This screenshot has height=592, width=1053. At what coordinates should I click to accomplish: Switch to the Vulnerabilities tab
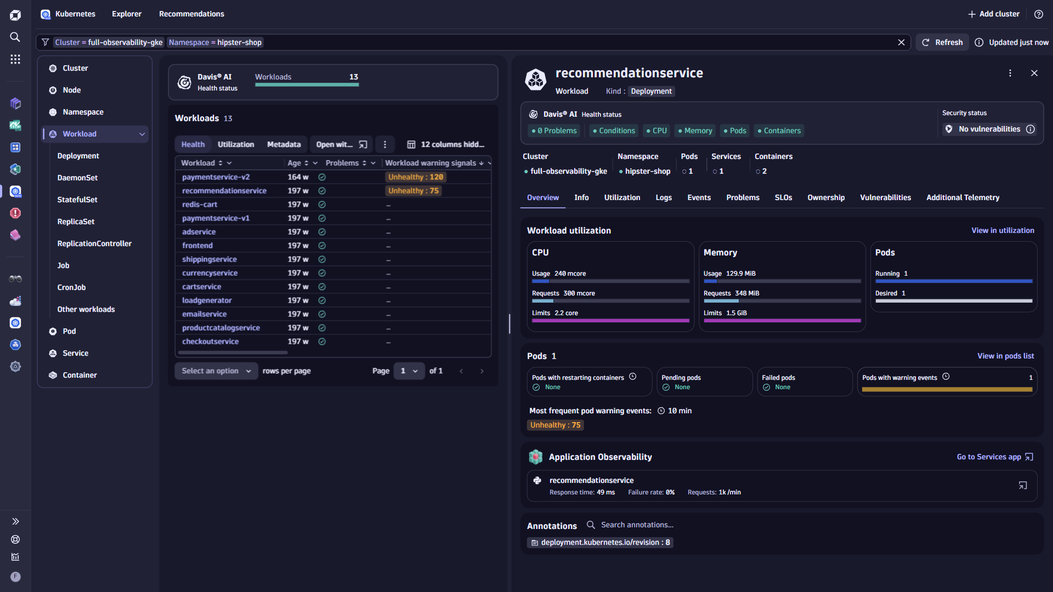885,197
